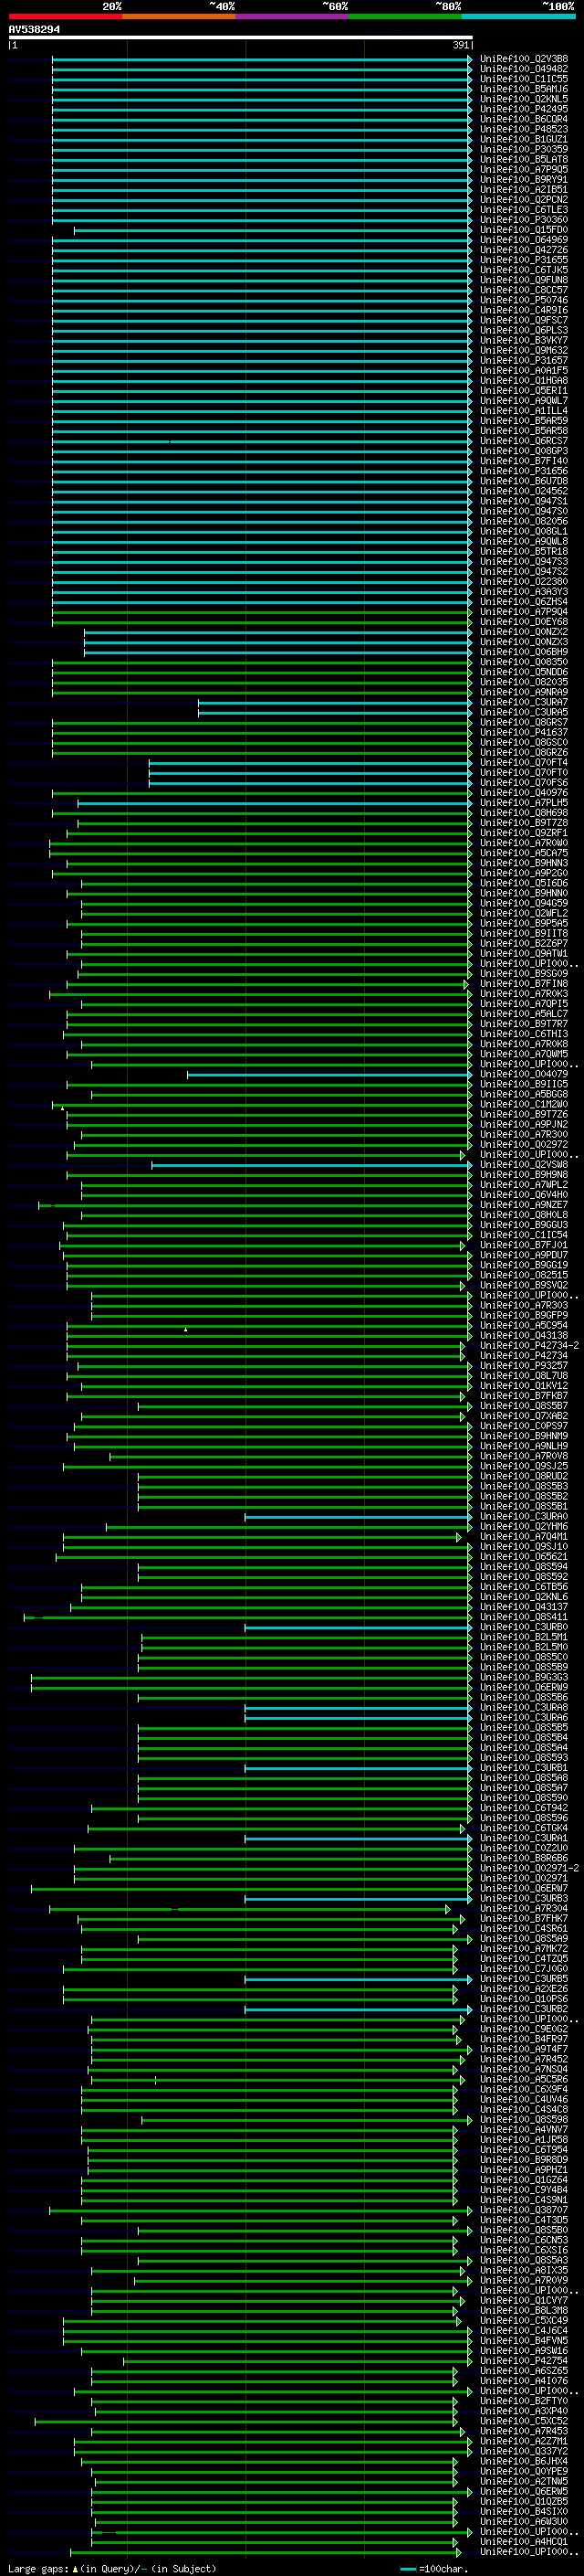Select hit UniRef100_C4SR61
The image size is (584, 2576).
click(524, 1928)
